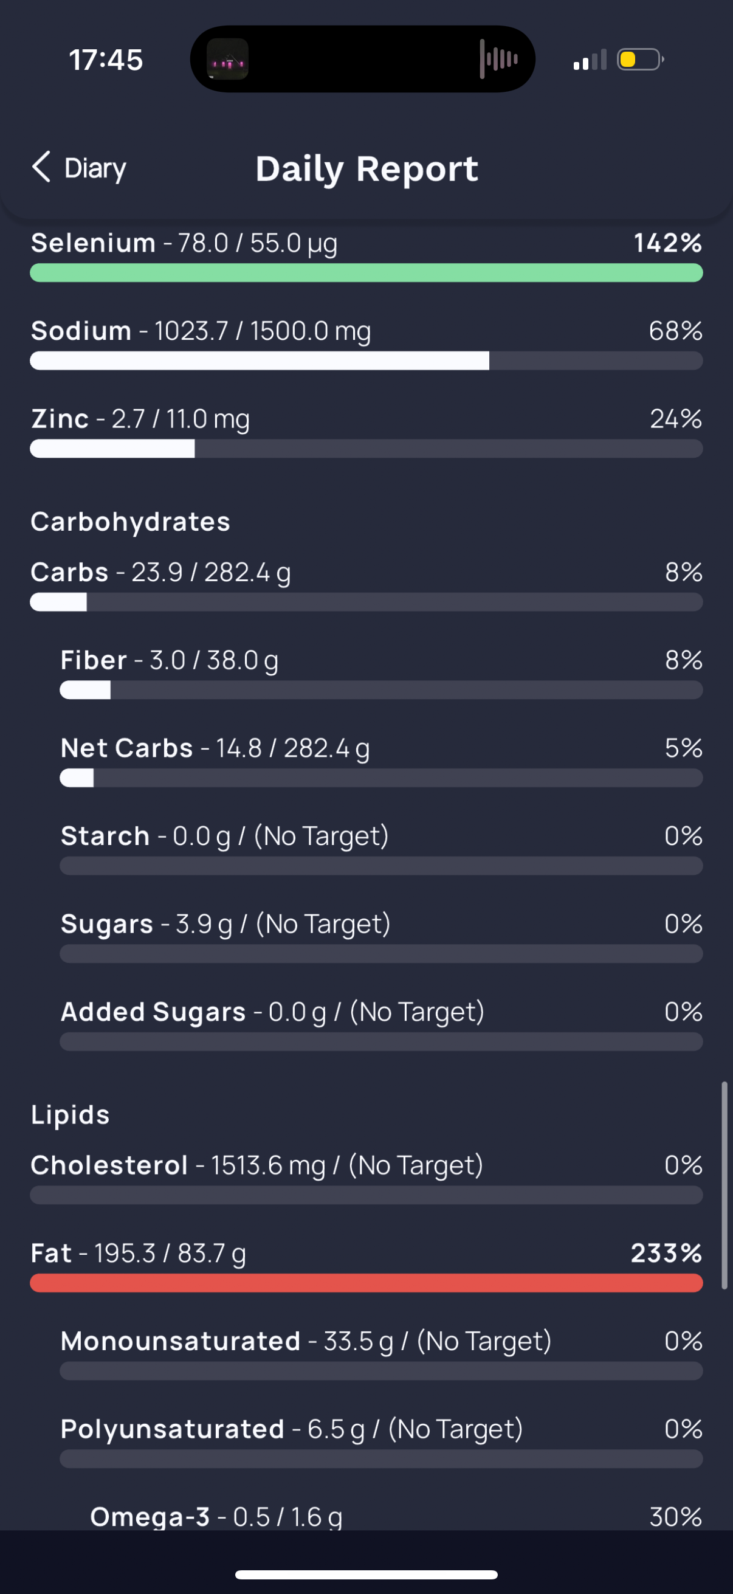Screen dimensions: 733x1594
Task: Select the Carbohydrates section header
Action: click(x=131, y=522)
